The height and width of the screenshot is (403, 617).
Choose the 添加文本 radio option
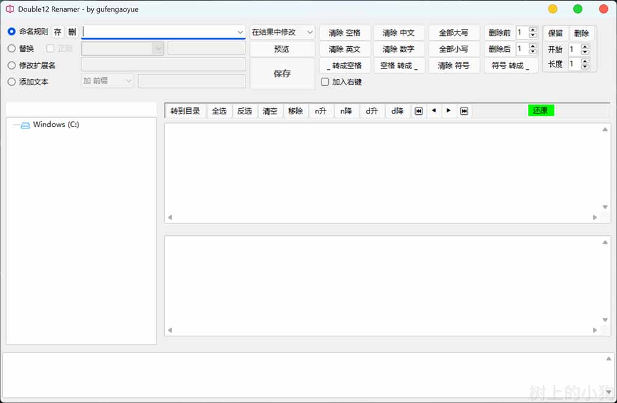click(12, 81)
